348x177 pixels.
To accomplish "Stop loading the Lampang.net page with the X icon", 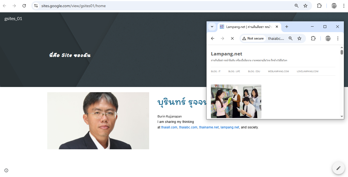I will pos(232,38).
